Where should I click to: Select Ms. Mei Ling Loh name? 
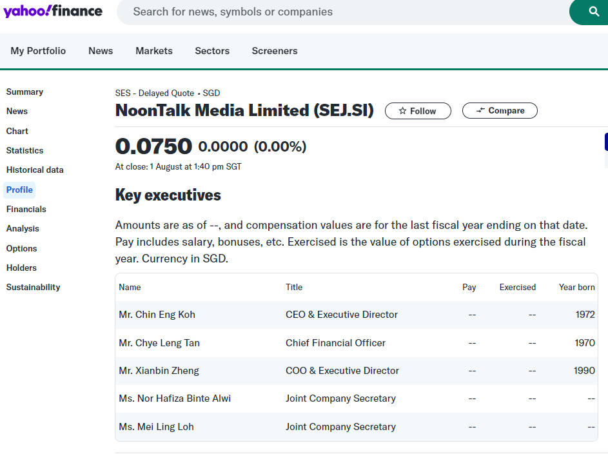pyautogui.click(x=156, y=427)
